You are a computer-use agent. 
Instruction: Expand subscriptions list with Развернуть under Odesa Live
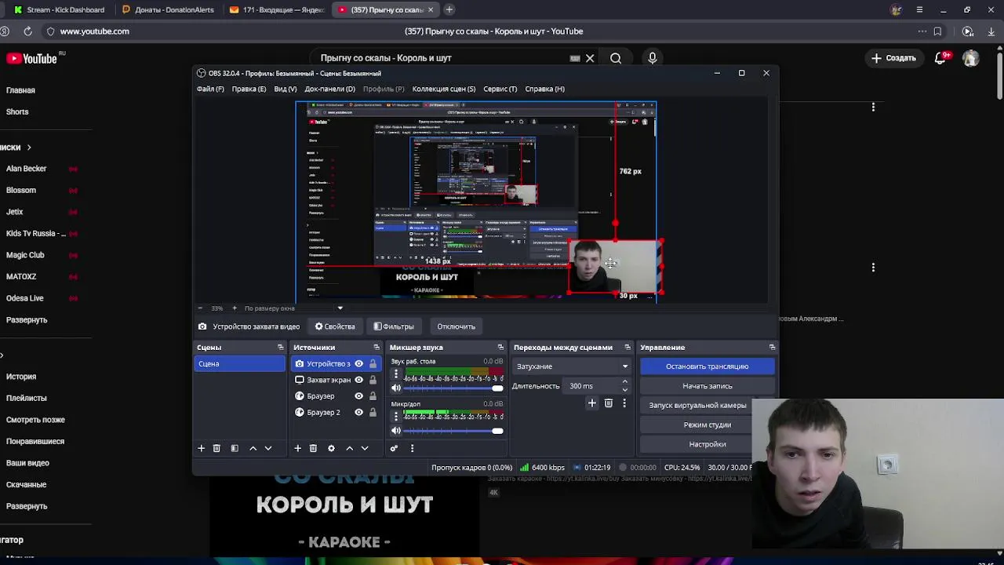click(27, 320)
